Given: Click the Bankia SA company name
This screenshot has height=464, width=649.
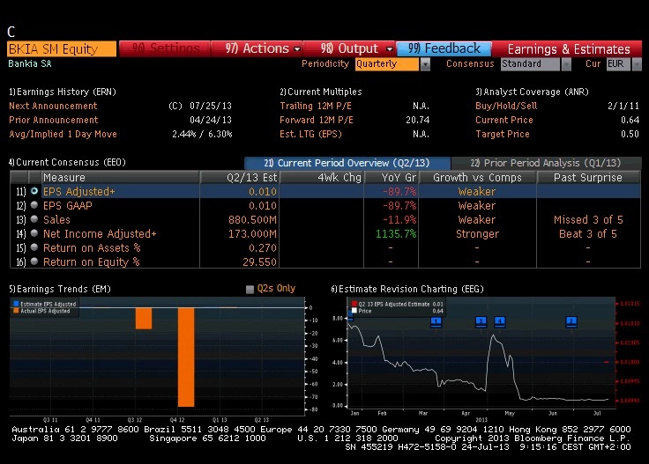Looking at the screenshot, I should click(30, 63).
